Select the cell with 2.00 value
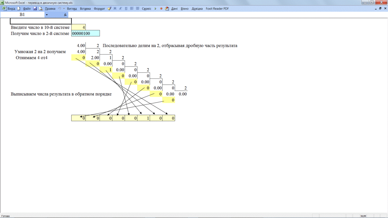Screen dimensions: 388x218 point(93,58)
